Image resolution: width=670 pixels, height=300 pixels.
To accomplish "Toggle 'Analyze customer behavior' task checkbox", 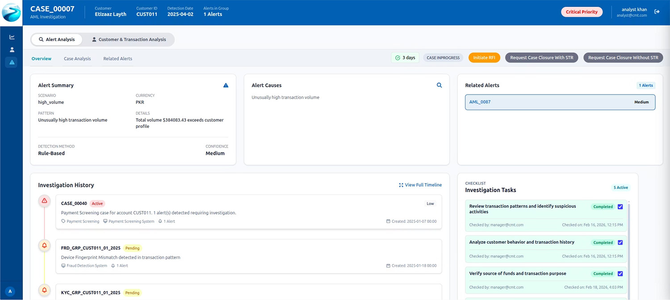I will point(620,242).
